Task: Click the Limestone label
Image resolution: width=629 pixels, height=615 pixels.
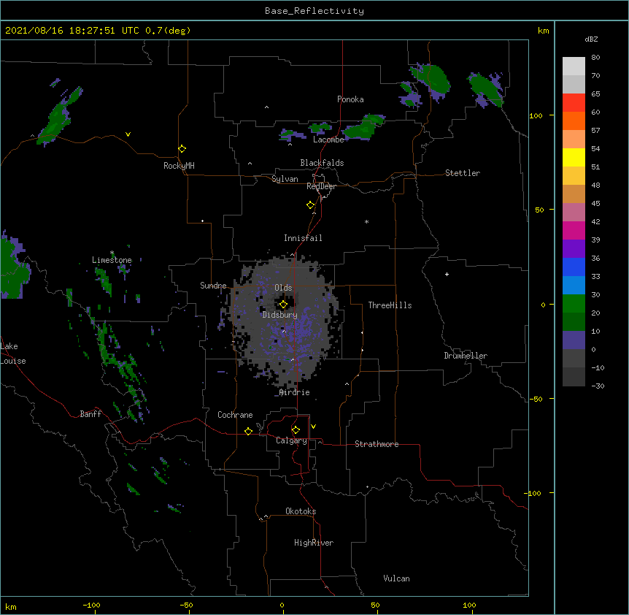Action: [x=112, y=260]
